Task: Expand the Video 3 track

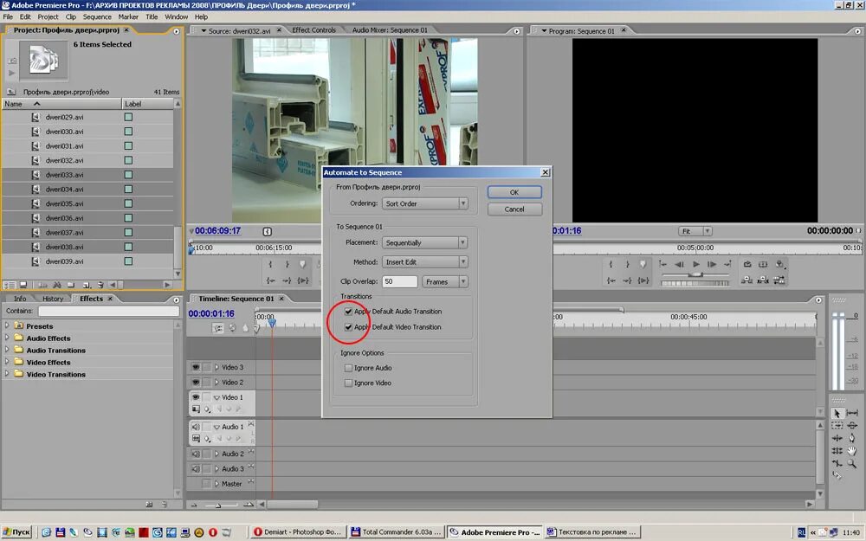Action: pyautogui.click(x=216, y=367)
